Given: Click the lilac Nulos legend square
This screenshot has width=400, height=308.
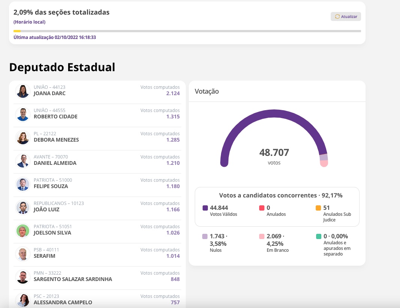Looking at the screenshot, I should (205, 236).
